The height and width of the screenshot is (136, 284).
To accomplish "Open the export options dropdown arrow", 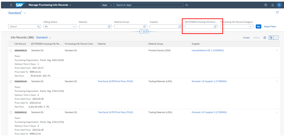I will pyautogui.click(x=277, y=38).
